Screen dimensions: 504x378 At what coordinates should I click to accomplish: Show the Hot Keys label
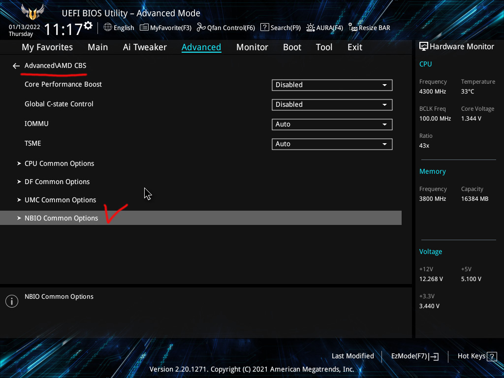tap(472, 356)
